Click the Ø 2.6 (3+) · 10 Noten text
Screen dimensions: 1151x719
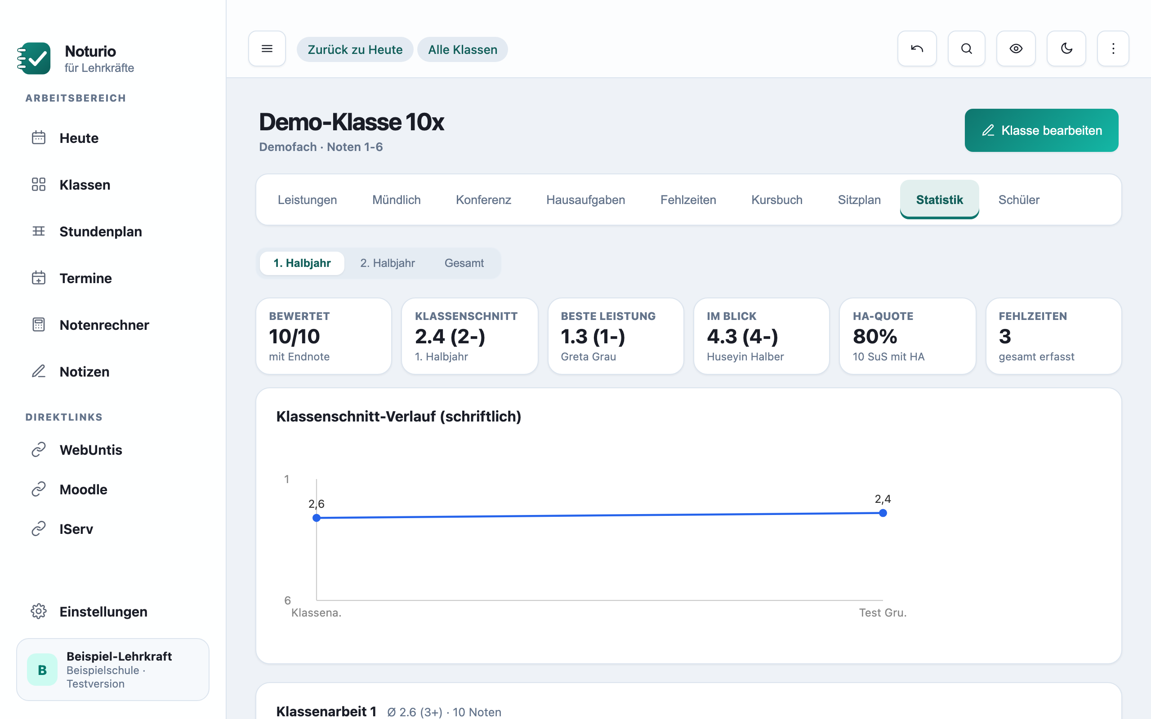(444, 712)
